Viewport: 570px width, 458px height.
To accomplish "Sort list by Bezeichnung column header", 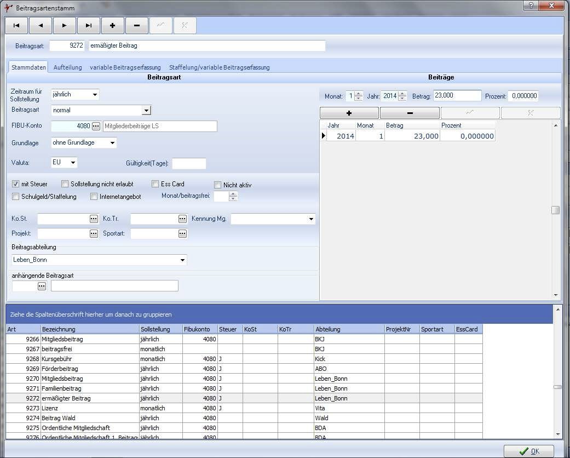I will pos(90,329).
